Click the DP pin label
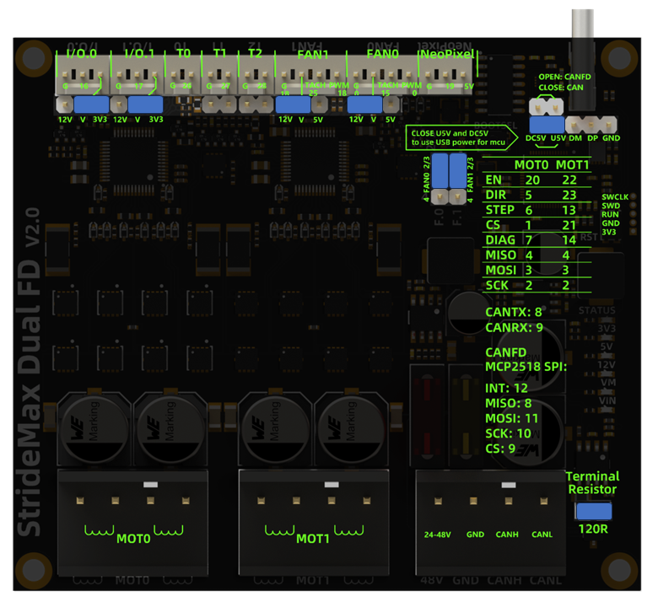The image size is (658, 607). point(592,138)
